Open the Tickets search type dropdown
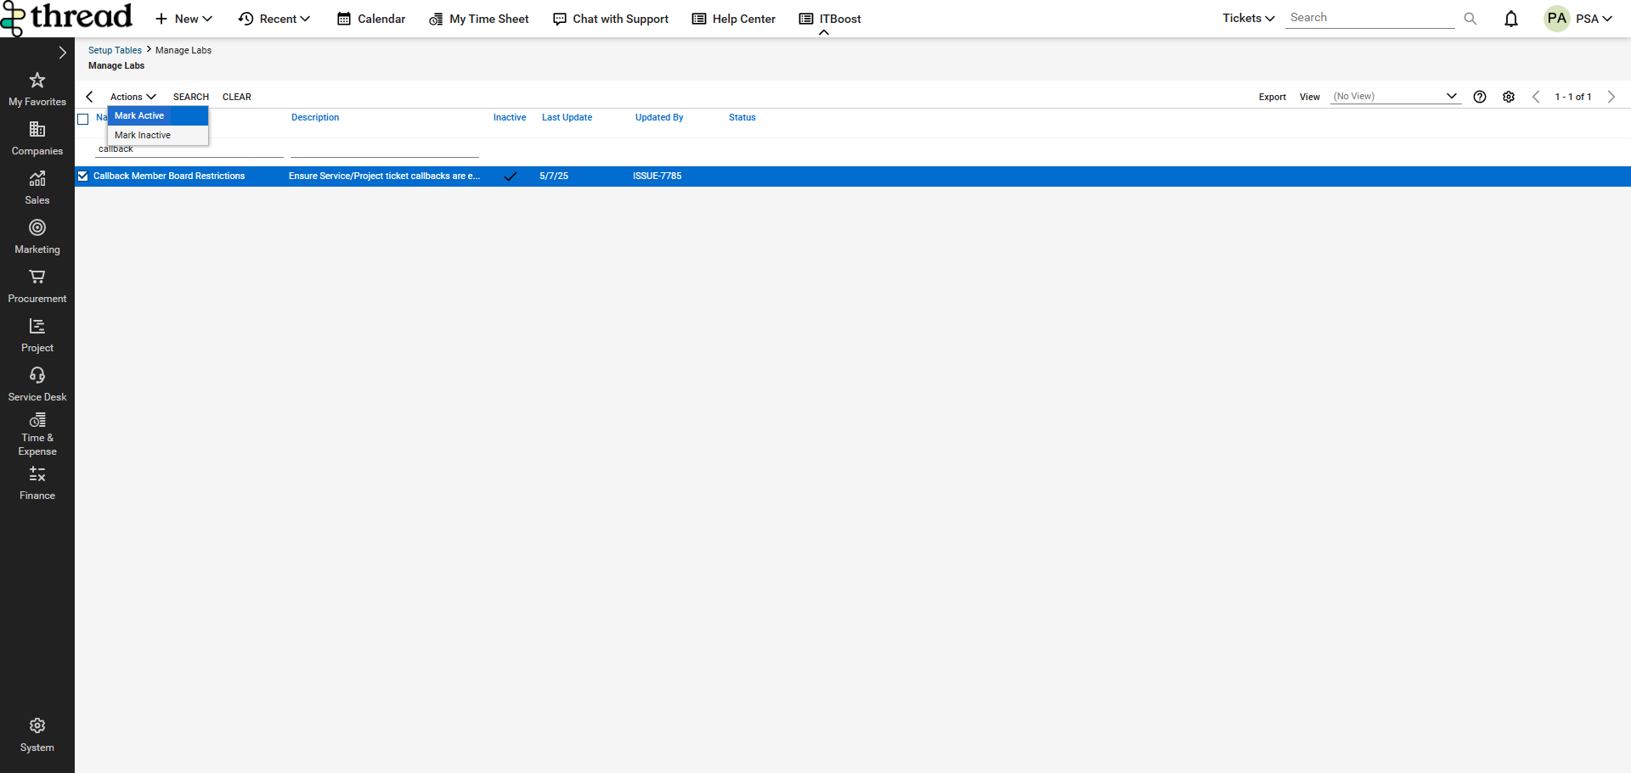 [x=1249, y=18]
